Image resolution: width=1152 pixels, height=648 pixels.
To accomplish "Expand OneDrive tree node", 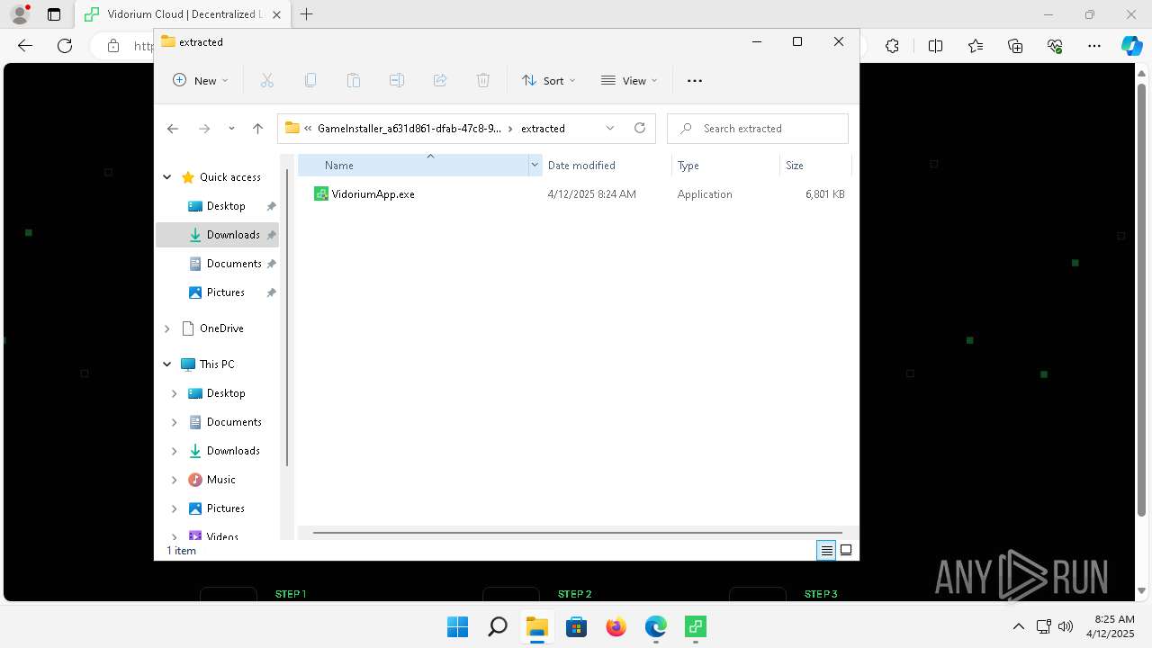I will pos(166,328).
